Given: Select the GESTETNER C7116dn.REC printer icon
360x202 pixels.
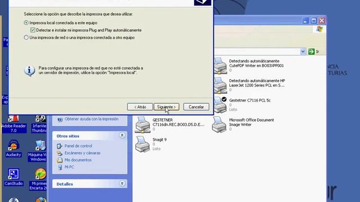Looking at the screenshot, I should point(142,125).
